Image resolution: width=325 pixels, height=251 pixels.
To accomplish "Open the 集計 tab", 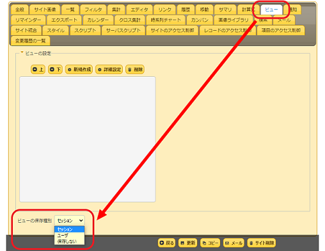I will click(x=116, y=10).
